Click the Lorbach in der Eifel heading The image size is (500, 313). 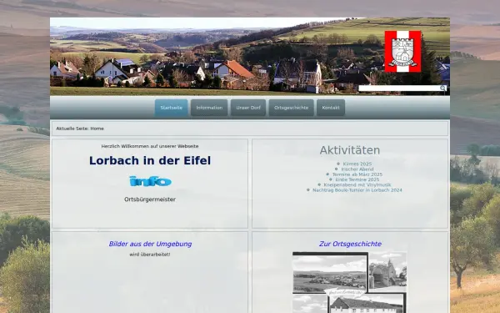150,160
